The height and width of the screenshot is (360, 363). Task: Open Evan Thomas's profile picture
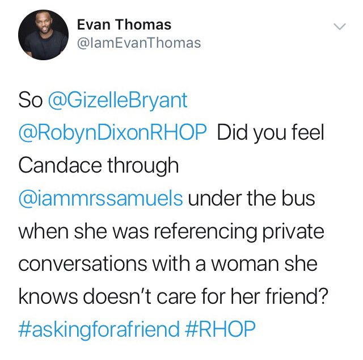(x=43, y=35)
